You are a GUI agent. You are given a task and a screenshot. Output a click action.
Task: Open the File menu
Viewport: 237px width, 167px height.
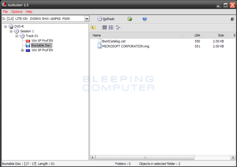coord(5,12)
